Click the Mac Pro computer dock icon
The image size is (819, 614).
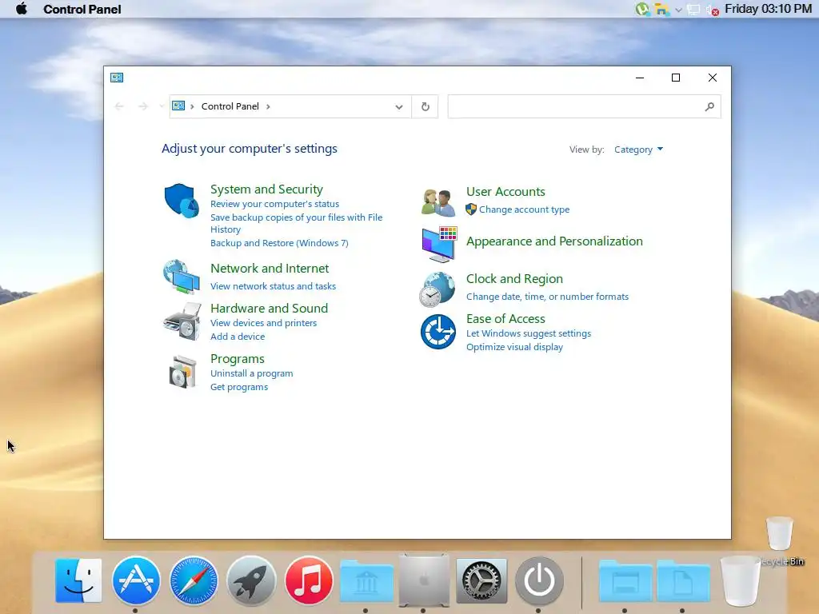coord(424,580)
